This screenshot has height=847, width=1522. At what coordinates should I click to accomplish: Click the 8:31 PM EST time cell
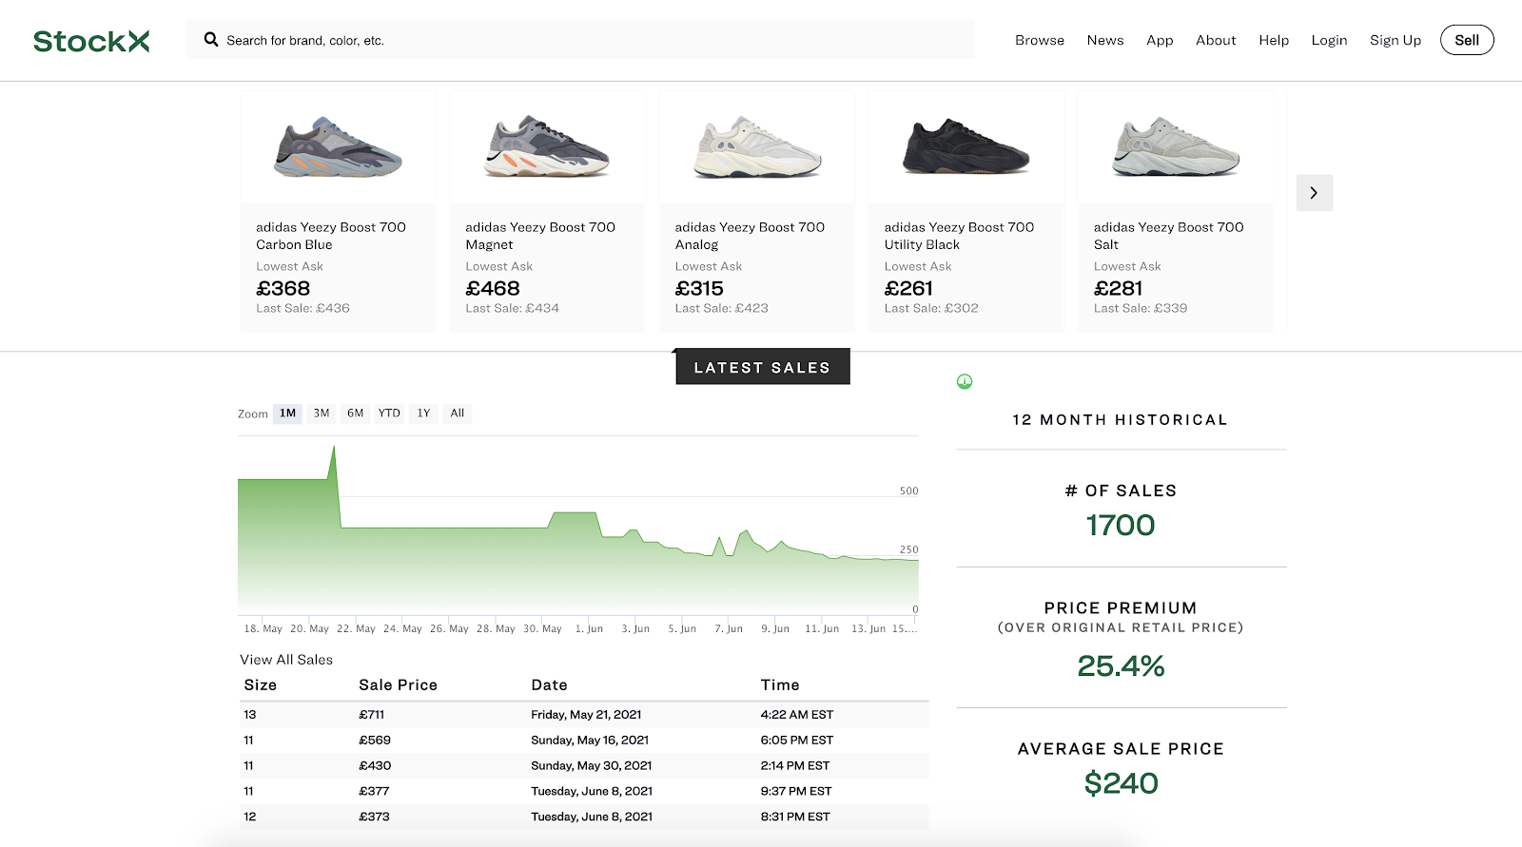tap(795, 818)
